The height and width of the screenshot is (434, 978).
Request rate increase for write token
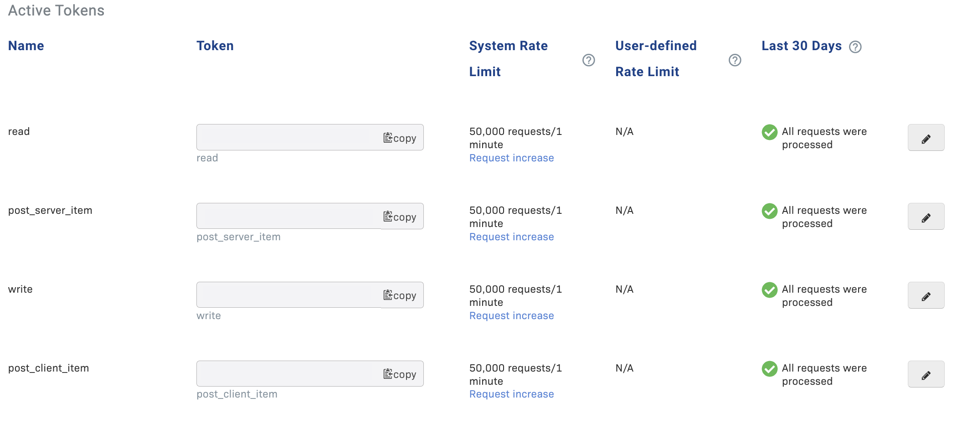[x=511, y=316]
